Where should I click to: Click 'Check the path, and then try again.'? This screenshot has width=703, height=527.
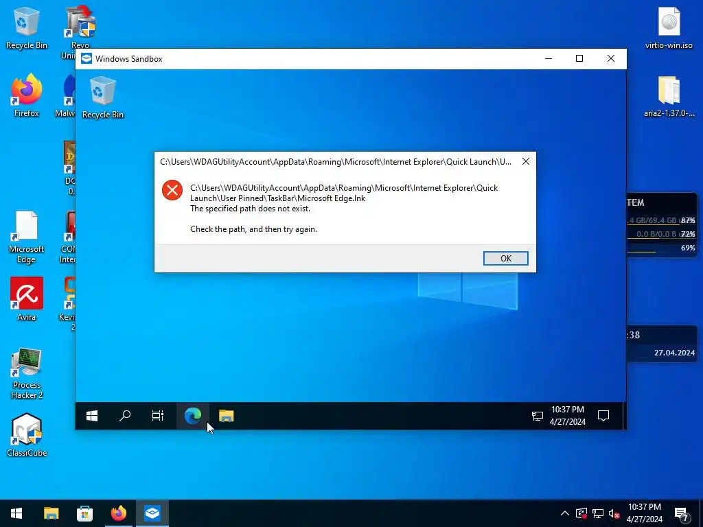(x=254, y=229)
